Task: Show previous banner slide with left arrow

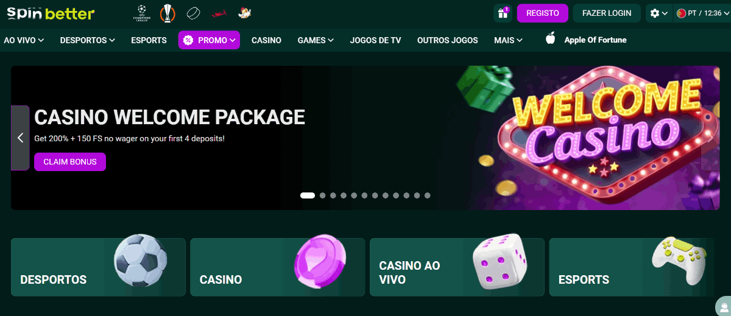Action: (x=20, y=138)
